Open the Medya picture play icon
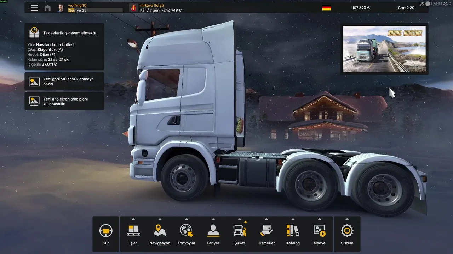453x254 pixels. click(x=320, y=231)
